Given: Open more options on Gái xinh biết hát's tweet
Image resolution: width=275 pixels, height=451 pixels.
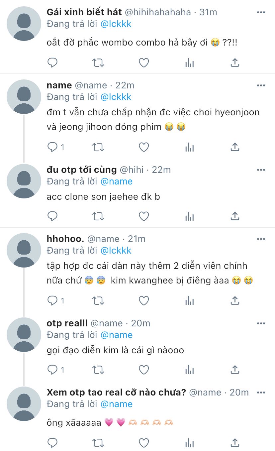Looking at the screenshot, I should coord(261,12).
